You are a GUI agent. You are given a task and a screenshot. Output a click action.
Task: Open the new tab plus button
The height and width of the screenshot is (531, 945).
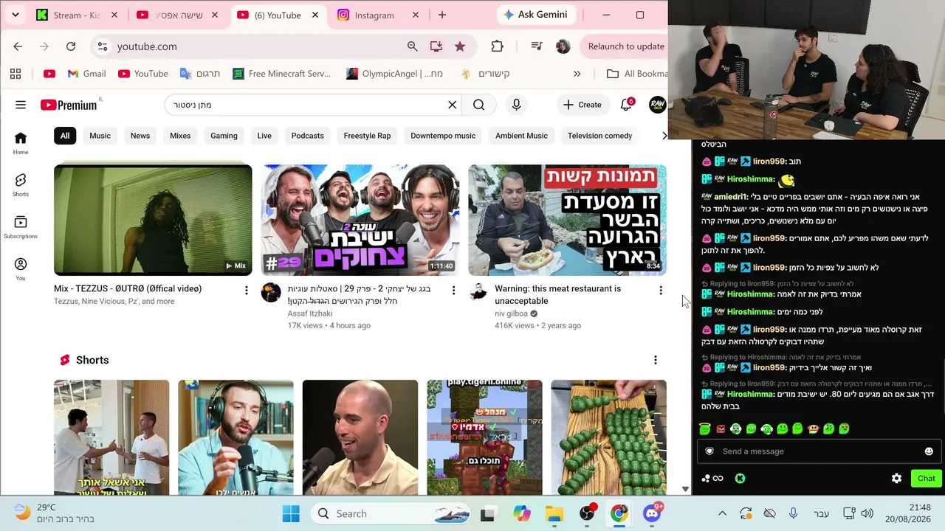(x=442, y=15)
